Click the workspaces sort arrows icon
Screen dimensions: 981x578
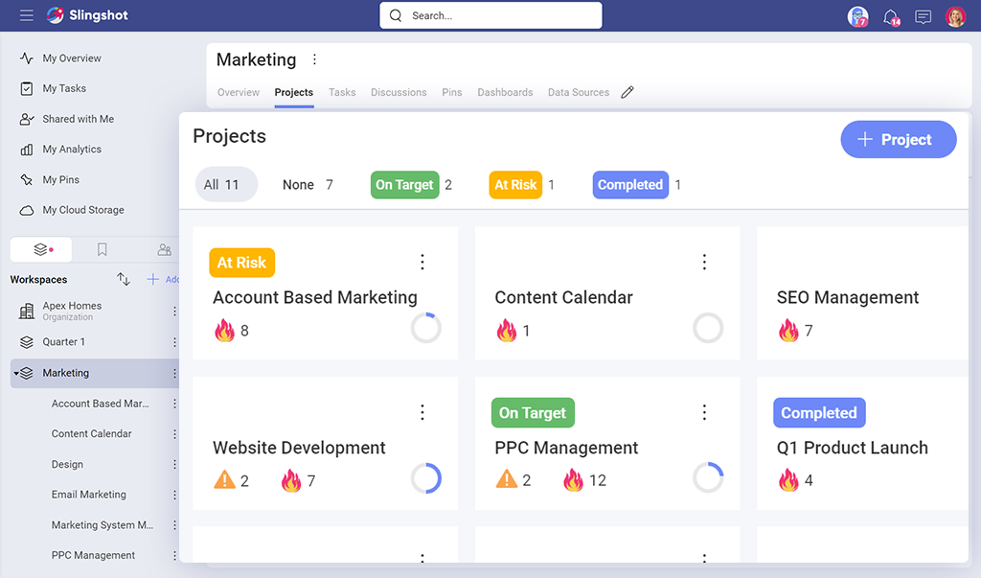[x=124, y=279]
